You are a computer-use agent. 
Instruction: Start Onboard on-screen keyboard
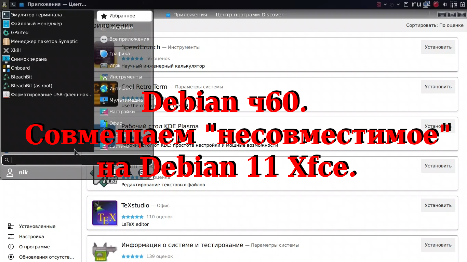[x=48, y=68]
